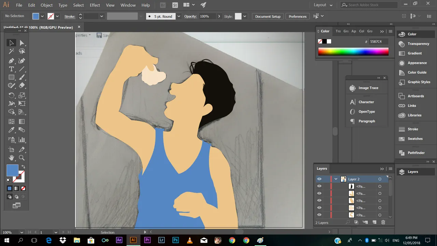Open the Effect menu
The height and width of the screenshot is (246, 437).
[x=95, y=5]
